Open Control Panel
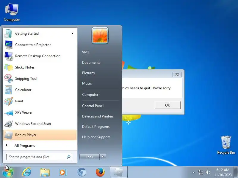Screen dimensions: 238x178 pos(93,106)
